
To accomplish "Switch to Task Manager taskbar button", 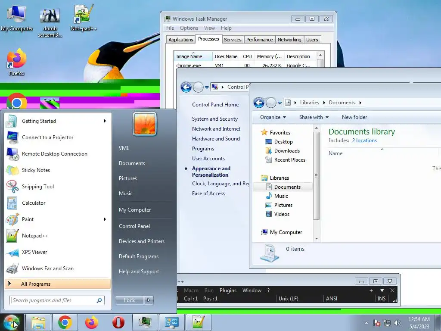I will 145,322.
